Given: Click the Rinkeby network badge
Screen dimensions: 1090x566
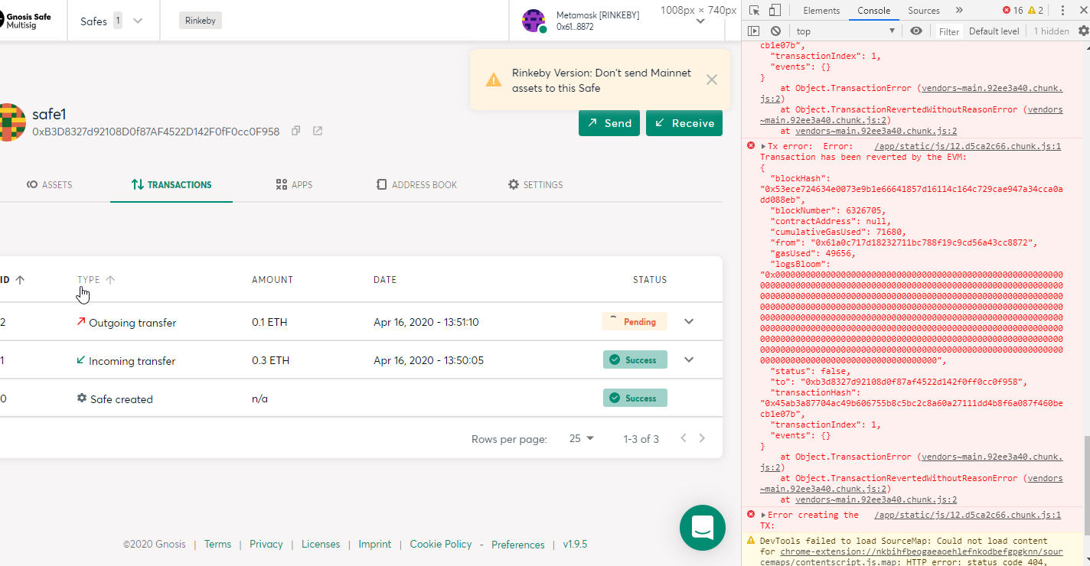Looking at the screenshot, I should pyautogui.click(x=201, y=21).
